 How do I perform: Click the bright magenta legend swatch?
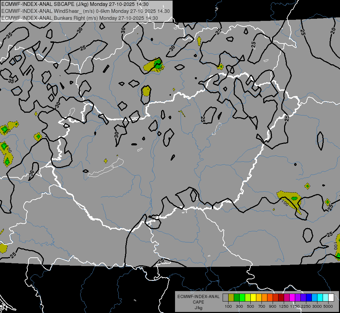[x=292, y=298]
